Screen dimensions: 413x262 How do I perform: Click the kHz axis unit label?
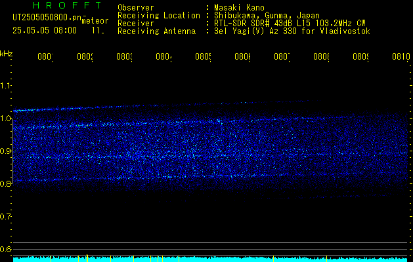(7, 54)
